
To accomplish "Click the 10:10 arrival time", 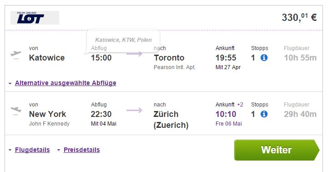I will click(226, 114).
